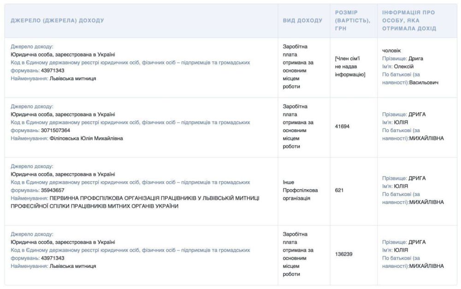Select the income amount 136239

343,254
